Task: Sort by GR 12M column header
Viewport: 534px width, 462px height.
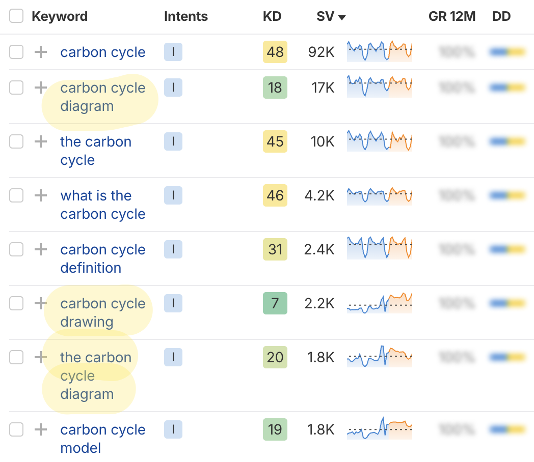Action: [452, 16]
